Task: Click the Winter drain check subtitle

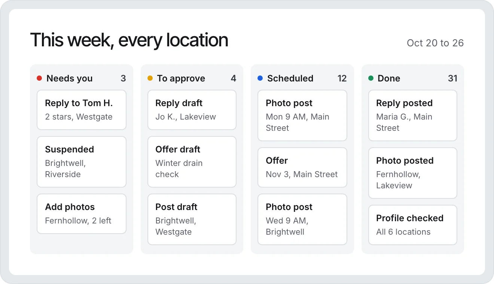Action: pyautogui.click(x=179, y=169)
